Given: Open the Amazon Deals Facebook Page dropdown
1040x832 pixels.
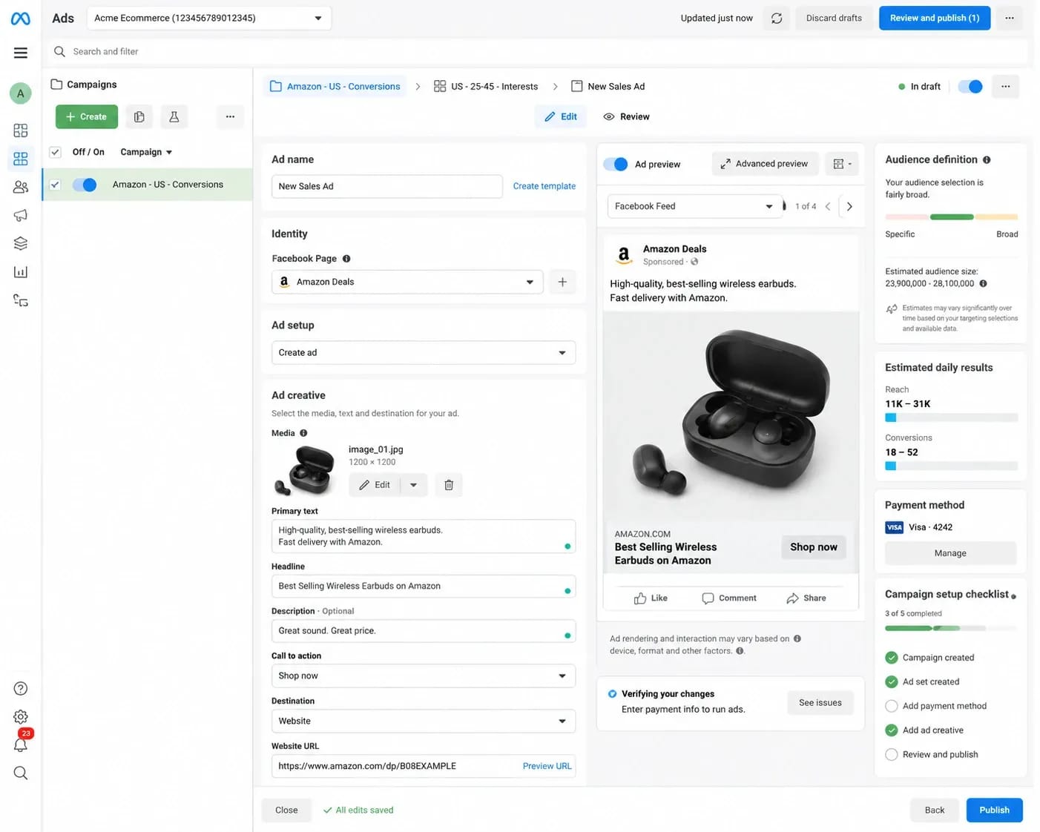Looking at the screenshot, I should tap(407, 282).
